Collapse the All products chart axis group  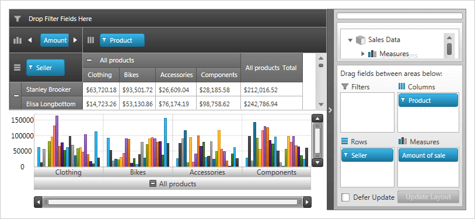[x=153, y=184]
